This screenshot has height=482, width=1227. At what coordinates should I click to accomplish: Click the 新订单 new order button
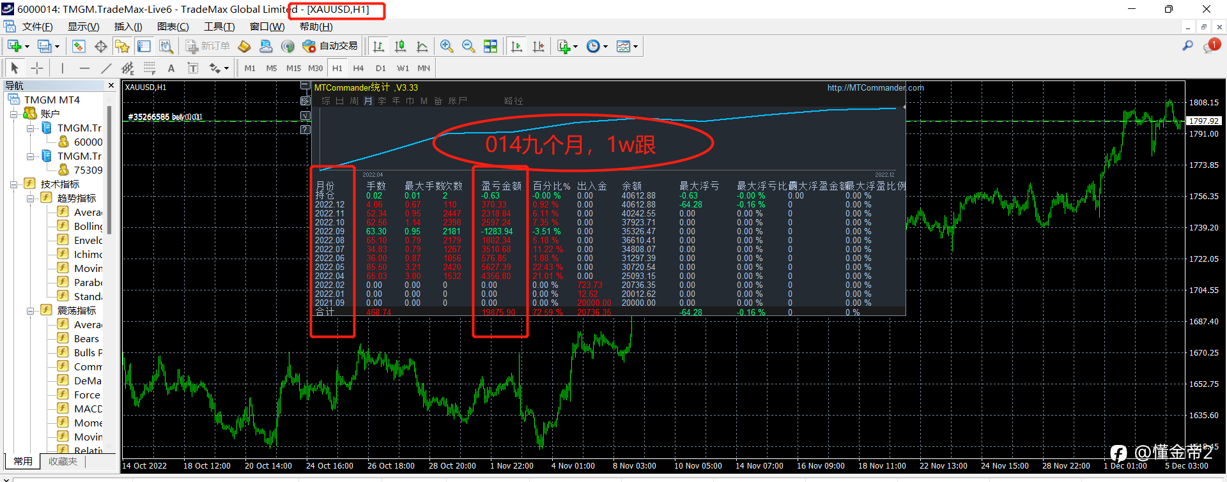point(208,46)
